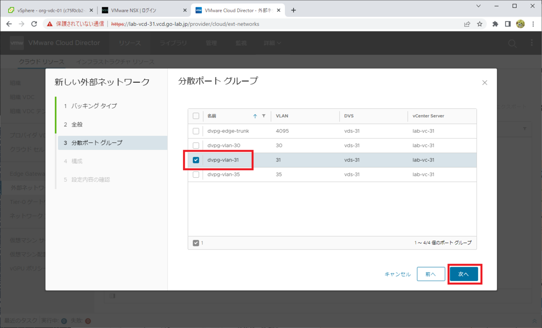Image resolution: width=542 pixels, height=328 pixels.
Task: Click the VLAN column header
Action: [x=282, y=116]
